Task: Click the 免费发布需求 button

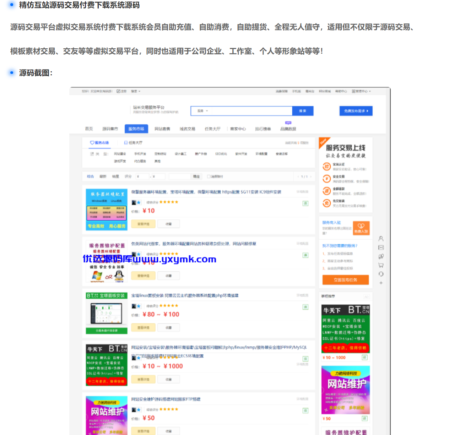Action: [x=356, y=110]
